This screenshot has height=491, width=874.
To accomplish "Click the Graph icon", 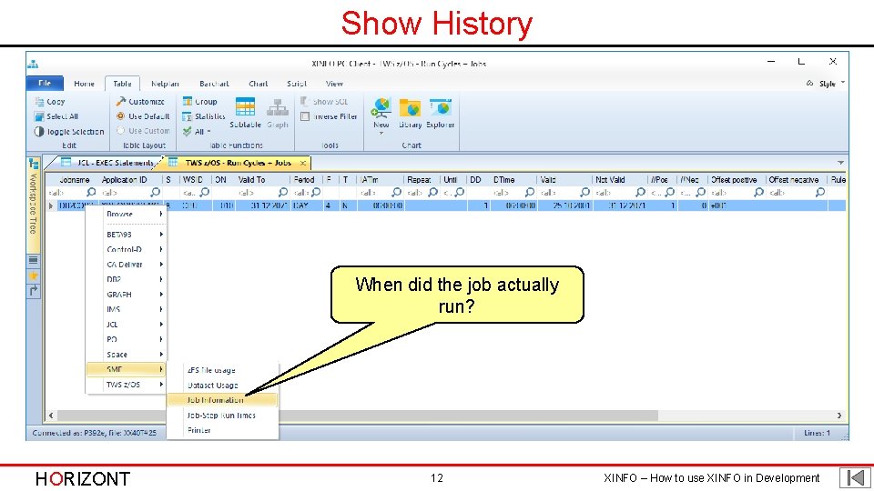I will coord(278,107).
